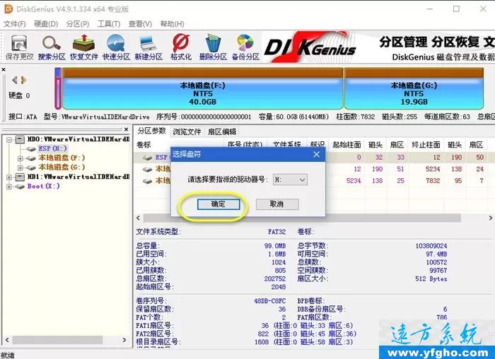Select ESP (H:) in the disk tree

tap(53, 148)
